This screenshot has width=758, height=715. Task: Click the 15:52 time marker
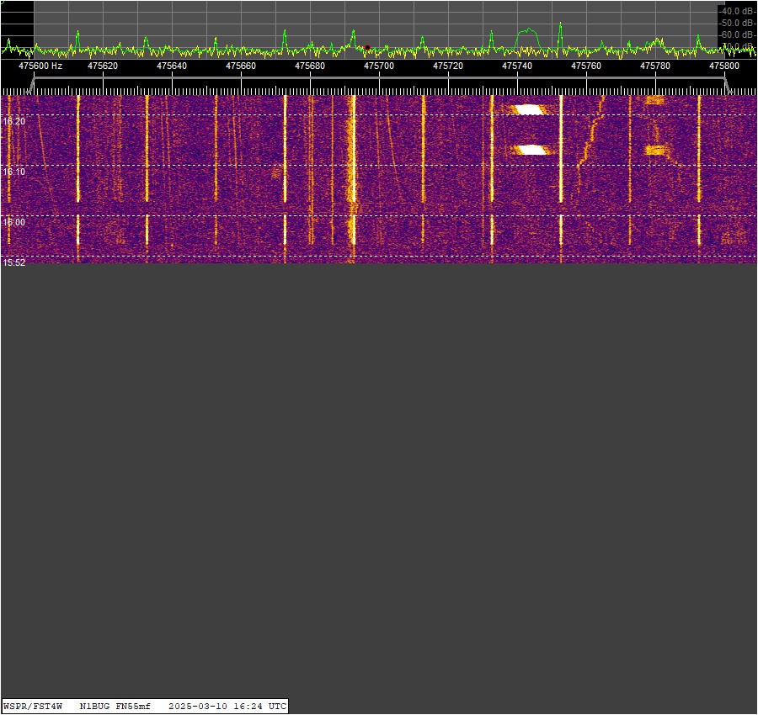14,262
